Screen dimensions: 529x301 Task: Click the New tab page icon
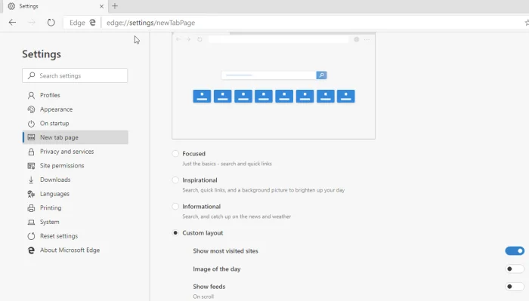click(x=31, y=137)
